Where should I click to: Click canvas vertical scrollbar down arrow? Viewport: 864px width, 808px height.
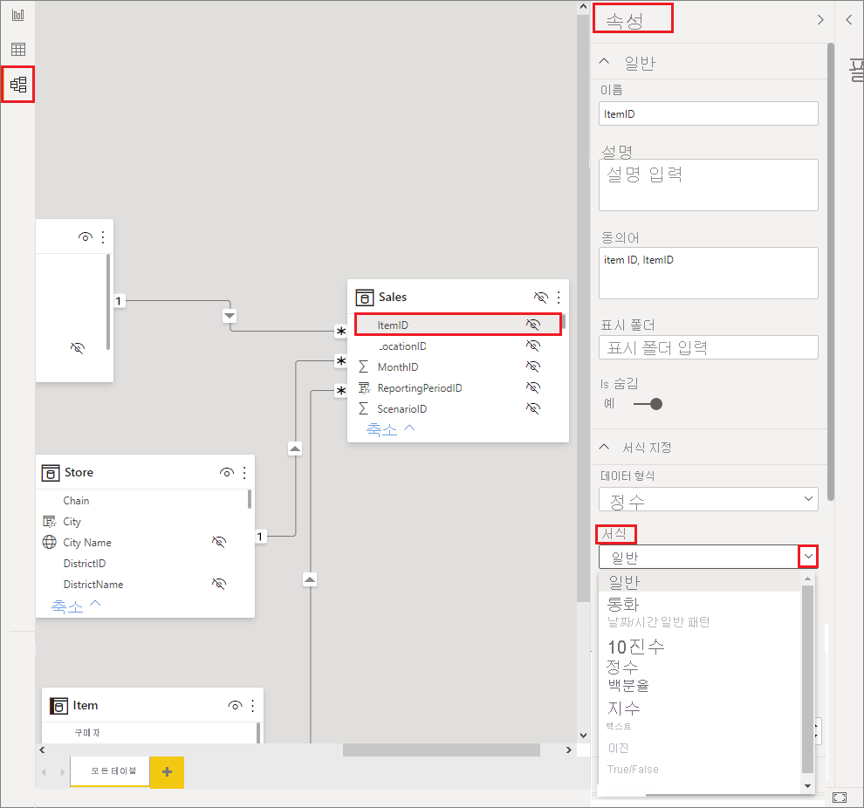(584, 736)
